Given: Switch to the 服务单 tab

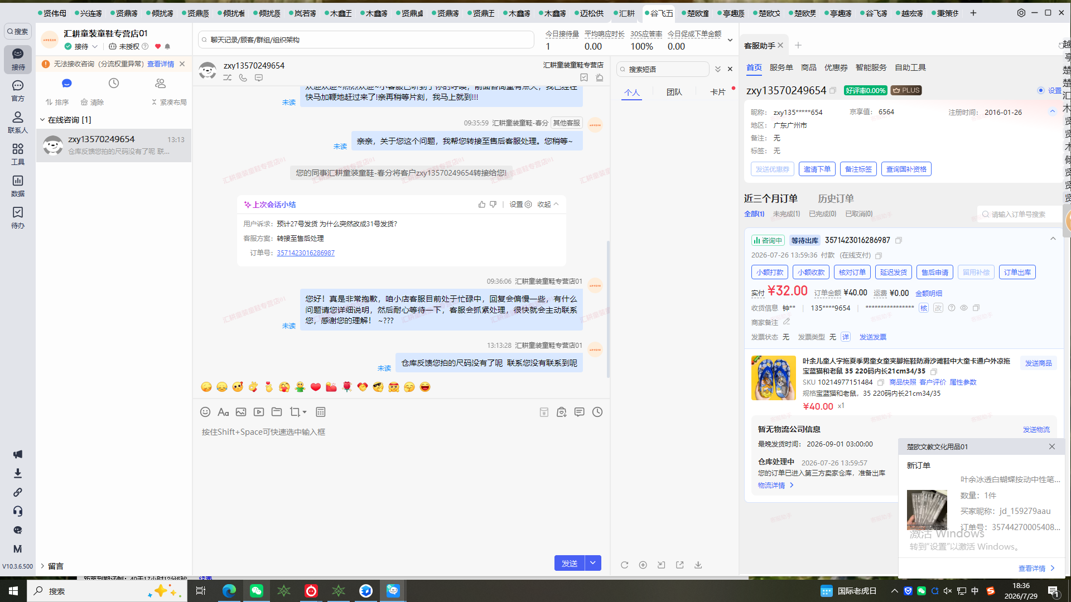Looking at the screenshot, I should point(781,67).
